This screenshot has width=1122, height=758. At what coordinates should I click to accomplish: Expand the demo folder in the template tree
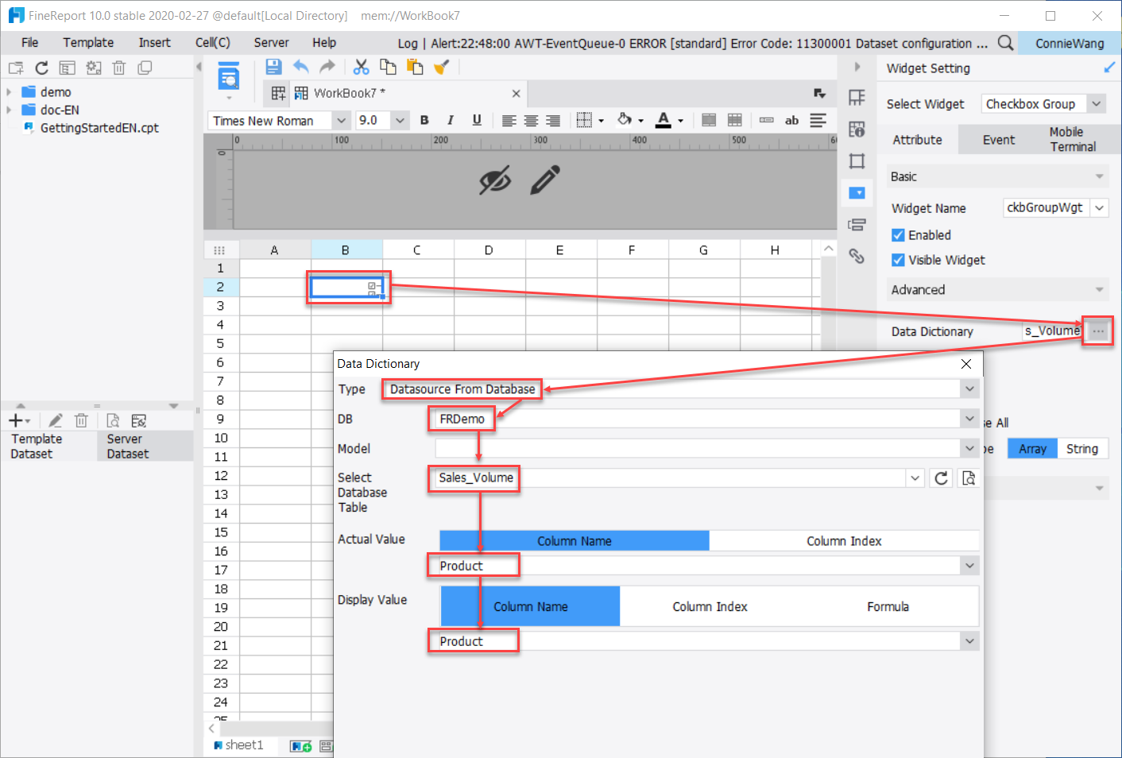(x=10, y=91)
